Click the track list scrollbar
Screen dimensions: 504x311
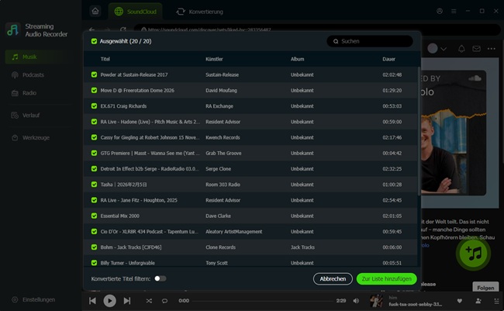(419, 131)
